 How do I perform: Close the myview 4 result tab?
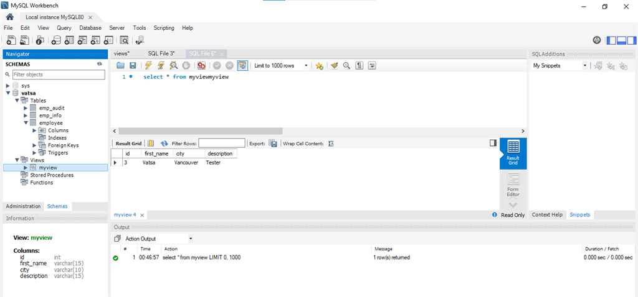coord(143,215)
